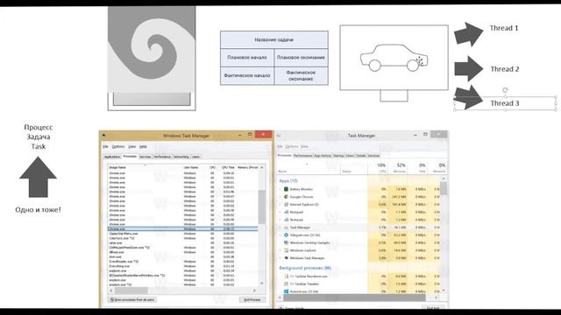The image size is (561, 315).
Task: Click the horizontal scrollbar thumb in Windows Task Manager
Action: 131,290
